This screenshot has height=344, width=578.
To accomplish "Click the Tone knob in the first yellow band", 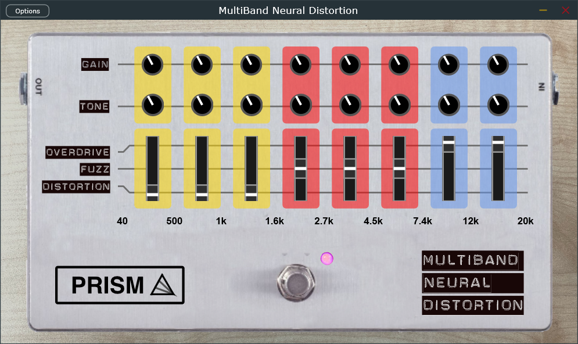I will click(x=152, y=105).
